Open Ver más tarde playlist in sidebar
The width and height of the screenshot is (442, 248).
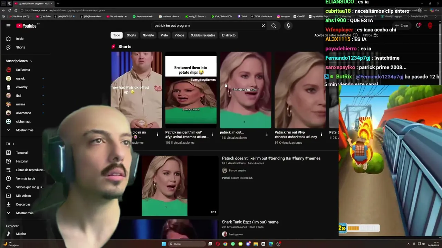[26, 178]
